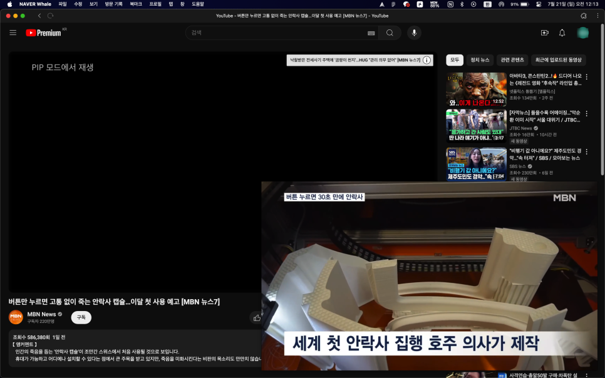The height and width of the screenshot is (378, 605).
Task: Open the YouTube hamburger guide menu
Action: (x=13, y=33)
